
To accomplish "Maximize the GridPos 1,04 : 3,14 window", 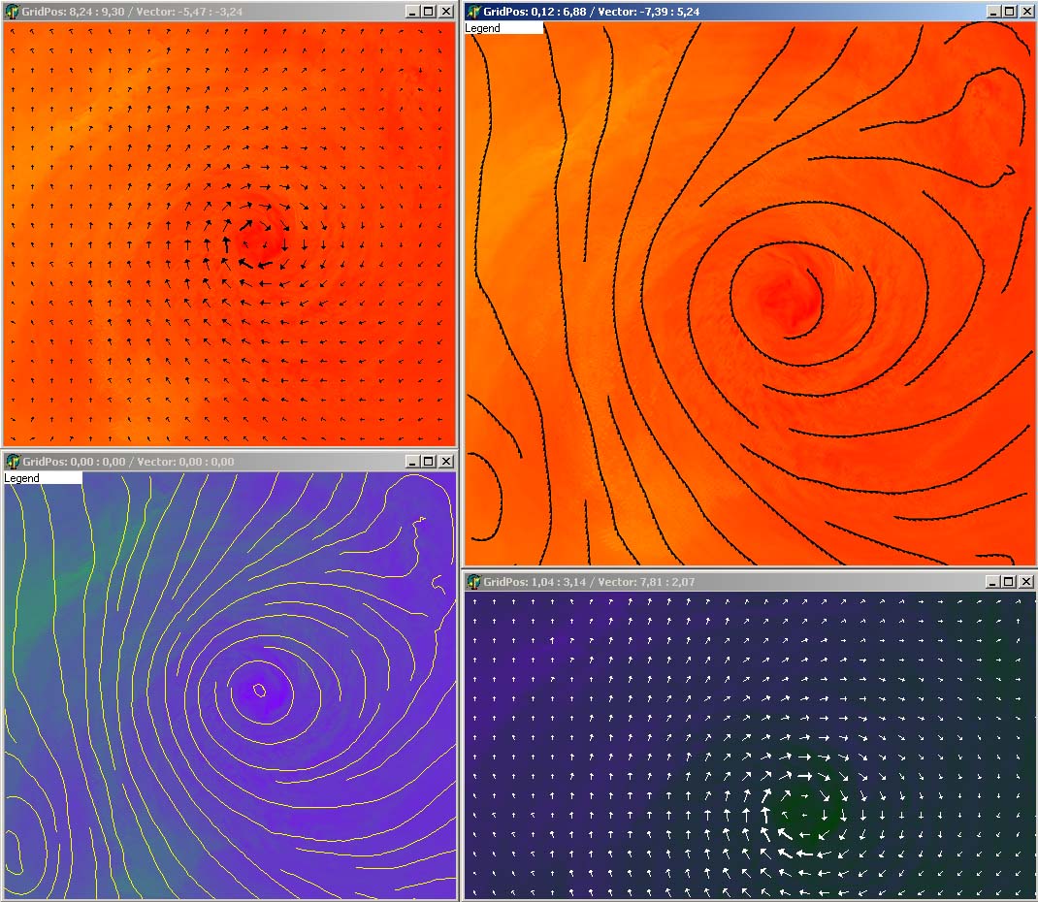I will click(x=1009, y=582).
